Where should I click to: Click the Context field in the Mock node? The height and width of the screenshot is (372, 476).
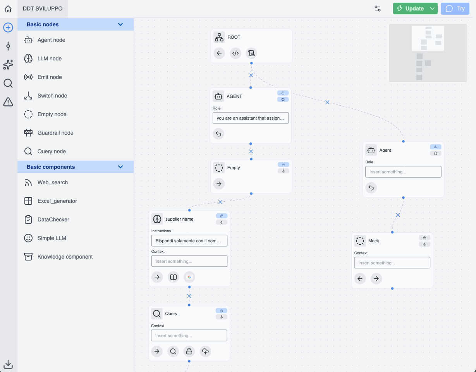tap(392, 263)
